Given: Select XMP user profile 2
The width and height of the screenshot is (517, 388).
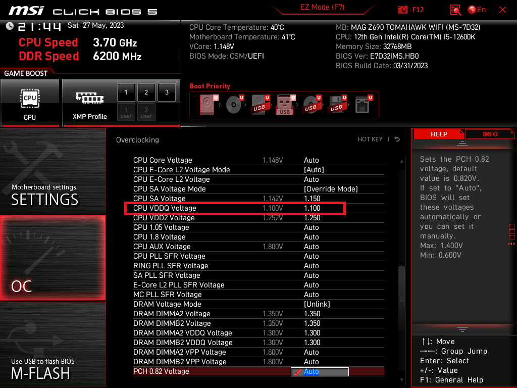Looking at the screenshot, I should coord(146,112).
